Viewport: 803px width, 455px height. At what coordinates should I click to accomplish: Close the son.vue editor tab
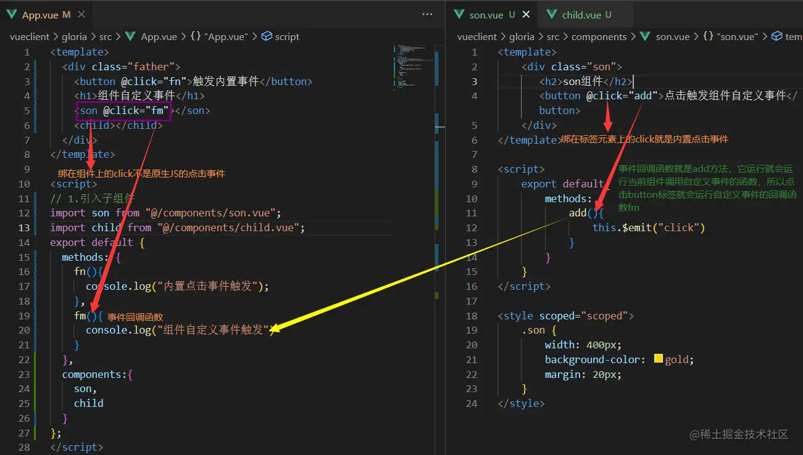pos(526,14)
